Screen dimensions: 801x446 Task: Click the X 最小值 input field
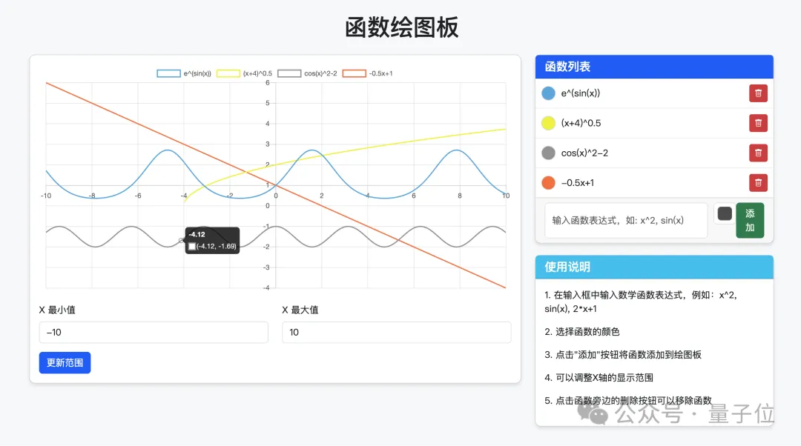coord(154,332)
